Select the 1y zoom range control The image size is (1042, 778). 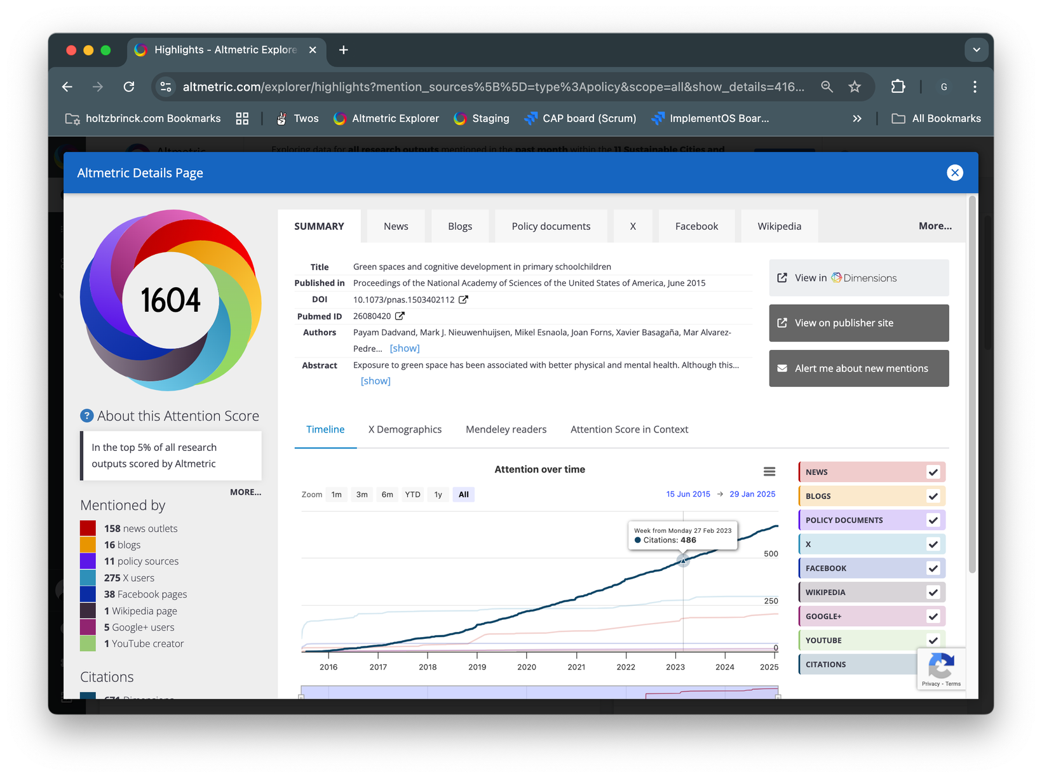point(438,494)
